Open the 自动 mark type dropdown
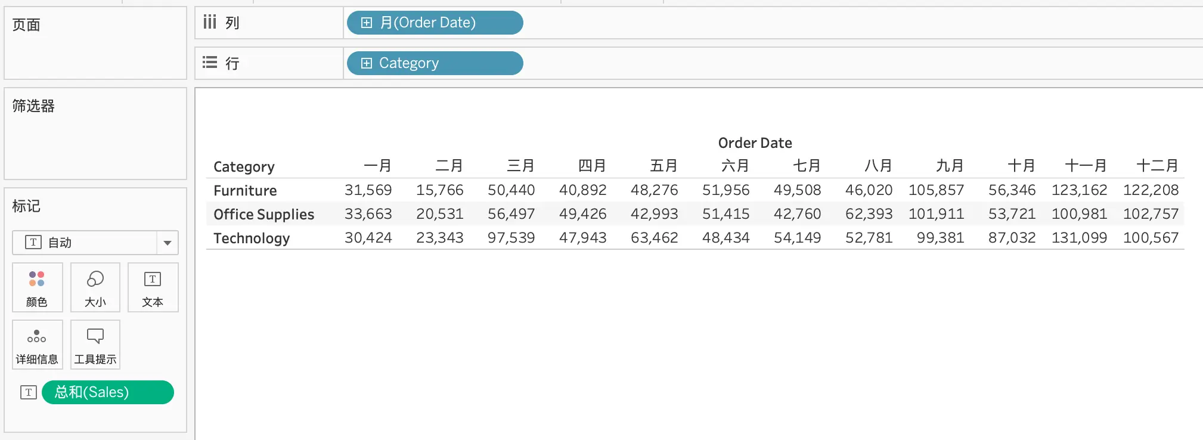 (95, 243)
